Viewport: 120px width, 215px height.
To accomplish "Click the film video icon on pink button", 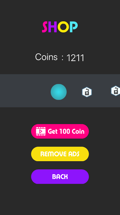I will [41, 131].
